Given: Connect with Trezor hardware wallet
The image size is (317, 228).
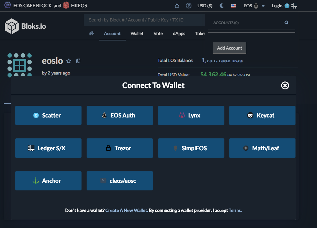Looking at the screenshot, I should 120,148.
